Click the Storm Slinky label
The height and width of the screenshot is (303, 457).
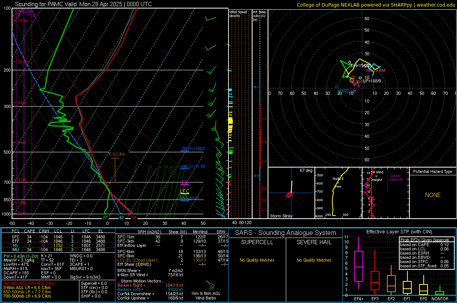[x=281, y=216]
